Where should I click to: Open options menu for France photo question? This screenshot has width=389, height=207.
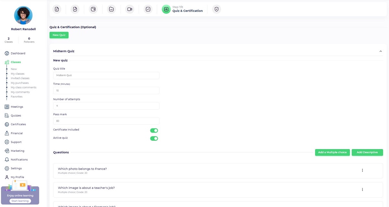point(362,170)
